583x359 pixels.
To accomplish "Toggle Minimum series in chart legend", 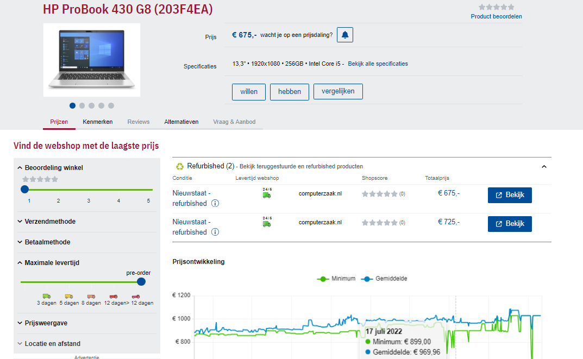I will (x=336, y=279).
